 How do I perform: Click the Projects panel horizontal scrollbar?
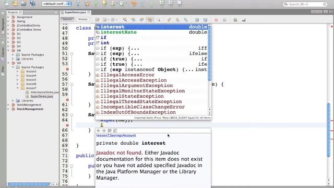(x=29, y=184)
